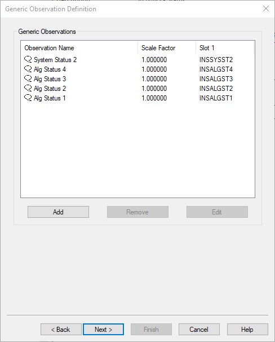Click the Scale Factor column header
The image size is (275, 342).
click(167, 48)
